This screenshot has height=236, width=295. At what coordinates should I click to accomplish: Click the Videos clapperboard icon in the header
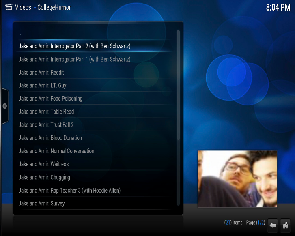[9, 7]
